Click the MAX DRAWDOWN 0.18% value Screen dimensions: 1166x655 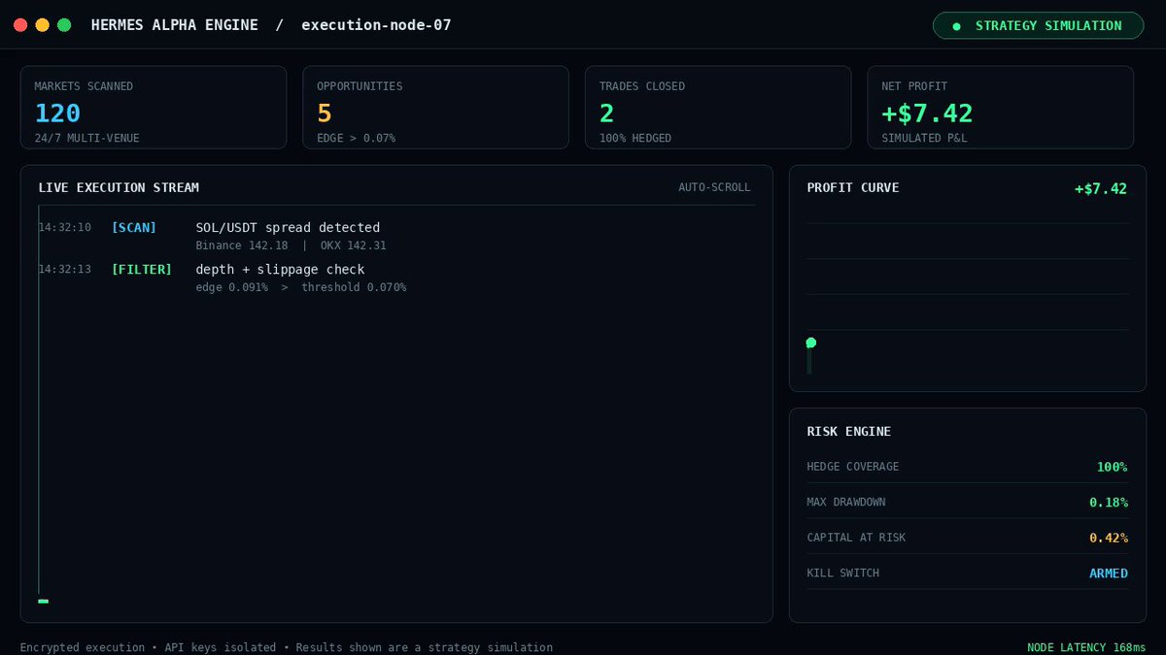coord(1109,503)
